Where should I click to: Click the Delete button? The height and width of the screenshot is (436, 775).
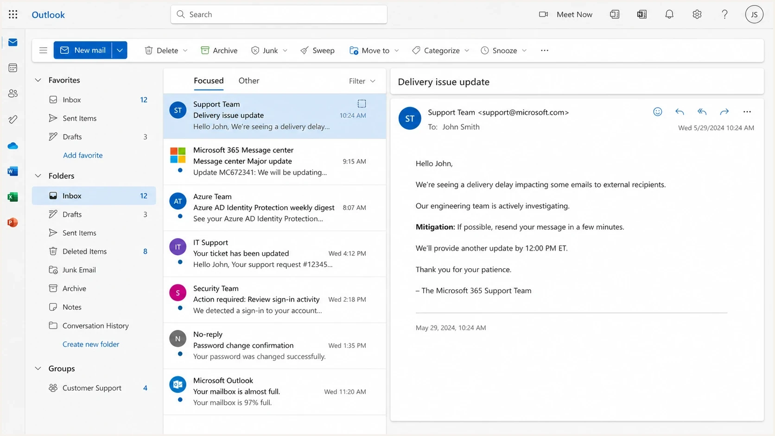click(x=161, y=50)
